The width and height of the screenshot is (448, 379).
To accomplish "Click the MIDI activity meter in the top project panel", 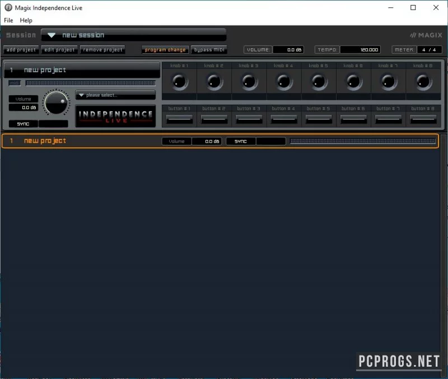I will pos(91,83).
